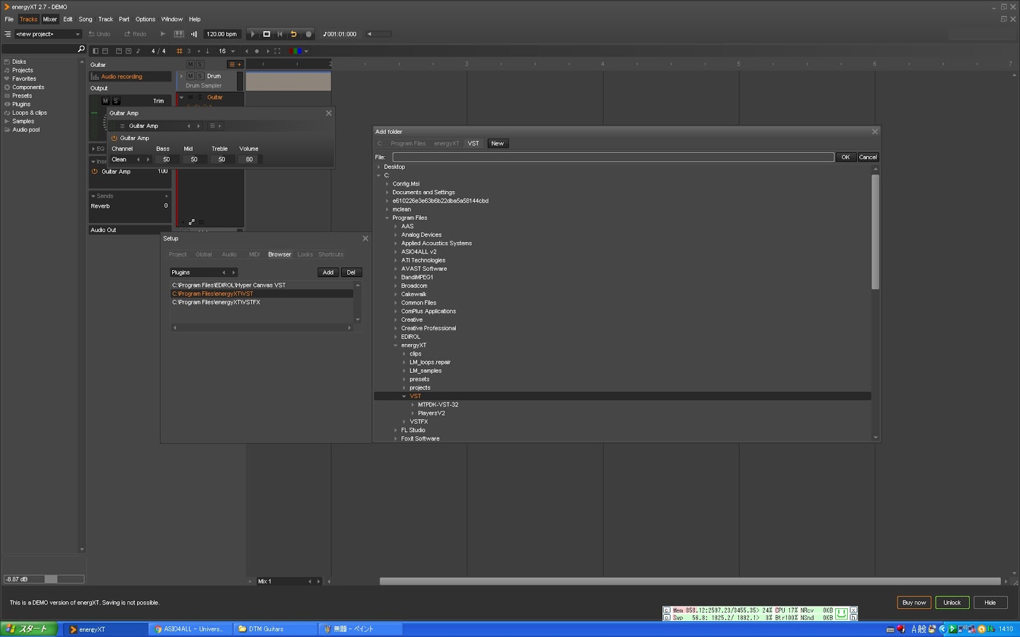Screen dimensions: 1020x637
Task: Click Cancel in the Add folder dialog
Action: coord(868,157)
